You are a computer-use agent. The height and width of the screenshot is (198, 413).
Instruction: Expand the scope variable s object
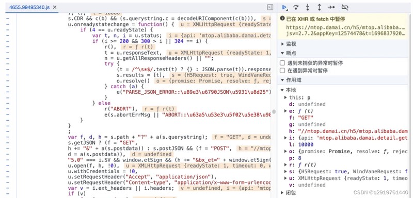[285, 171]
